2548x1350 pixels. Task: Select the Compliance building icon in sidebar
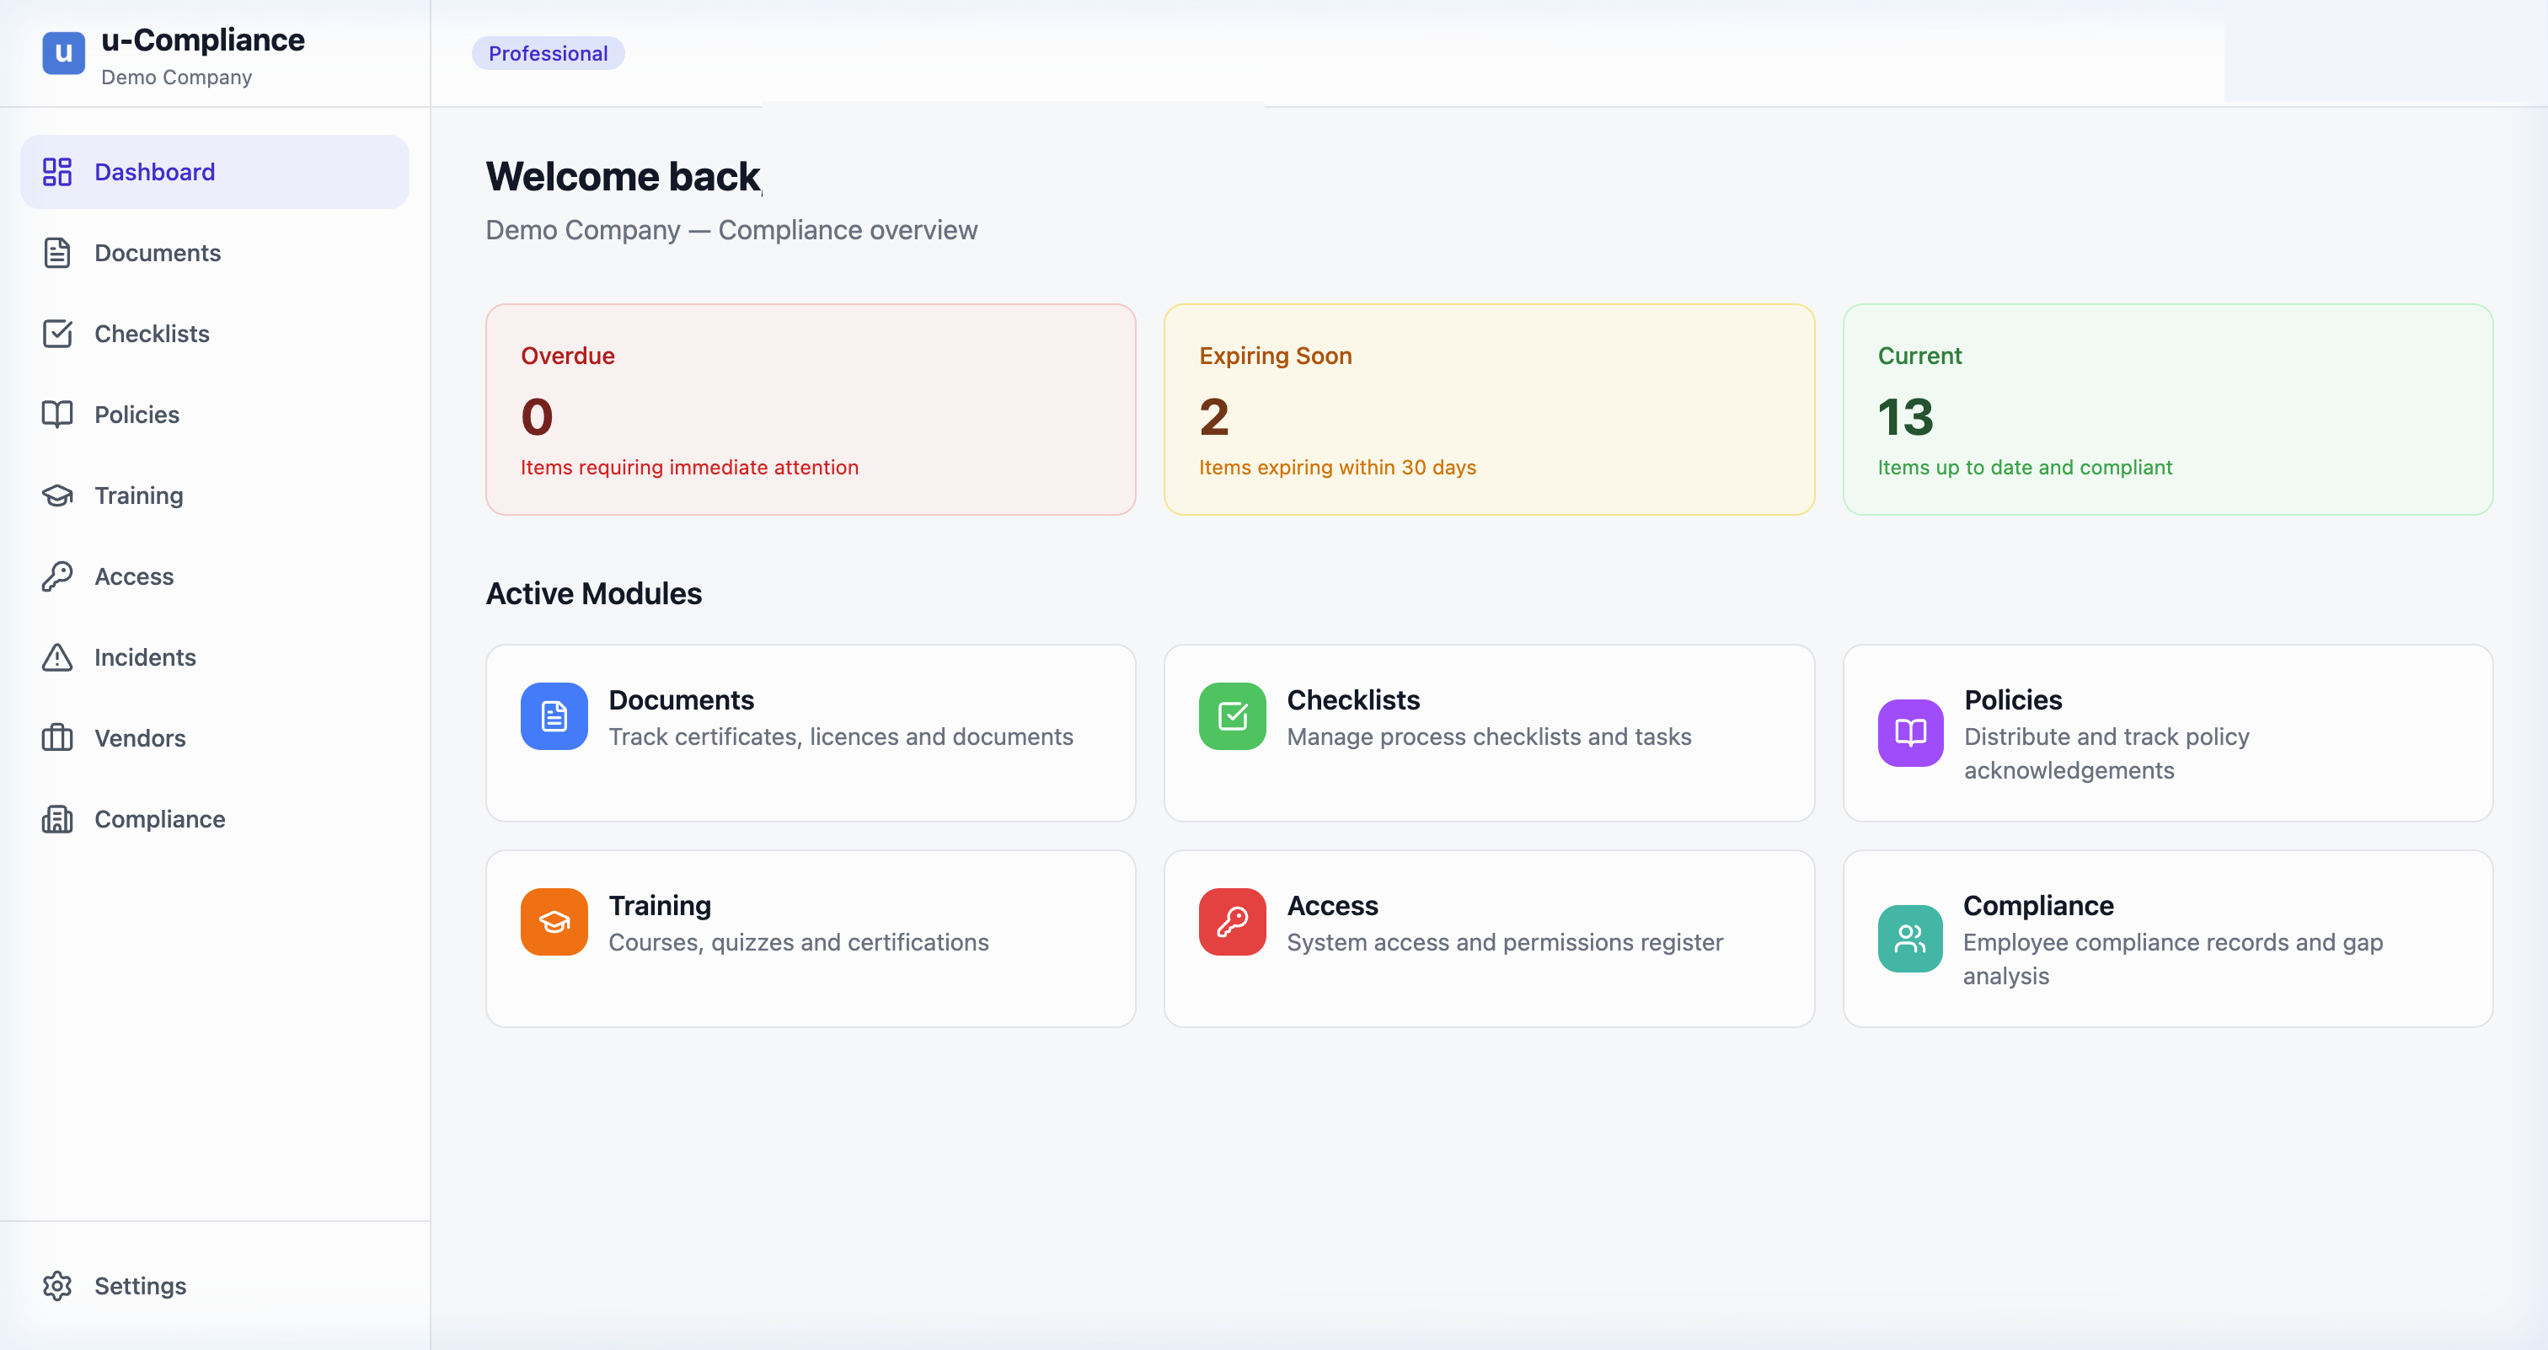tap(56, 819)
